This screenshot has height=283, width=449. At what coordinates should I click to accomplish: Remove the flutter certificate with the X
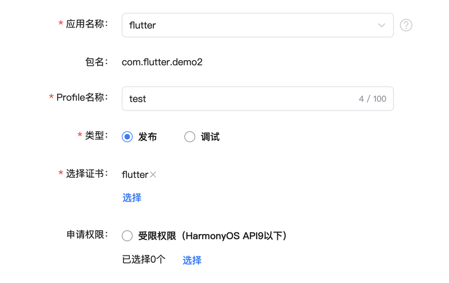click(153, 175)
